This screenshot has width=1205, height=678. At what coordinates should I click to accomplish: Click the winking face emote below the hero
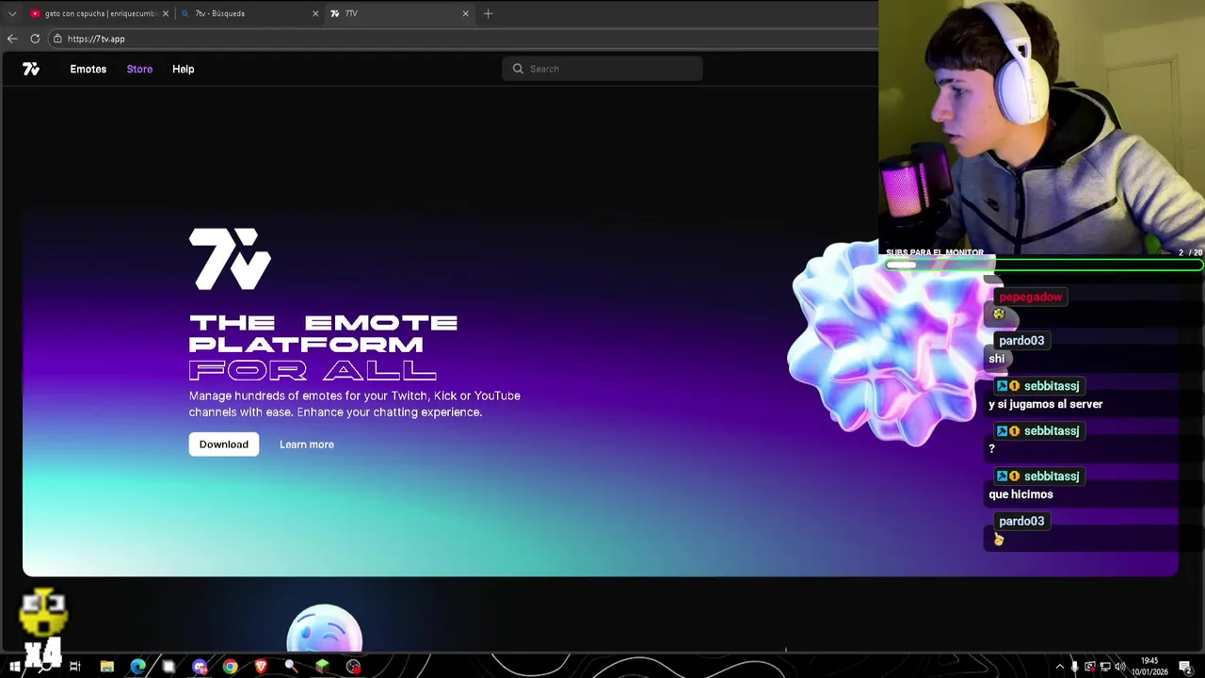coord(325,629)
